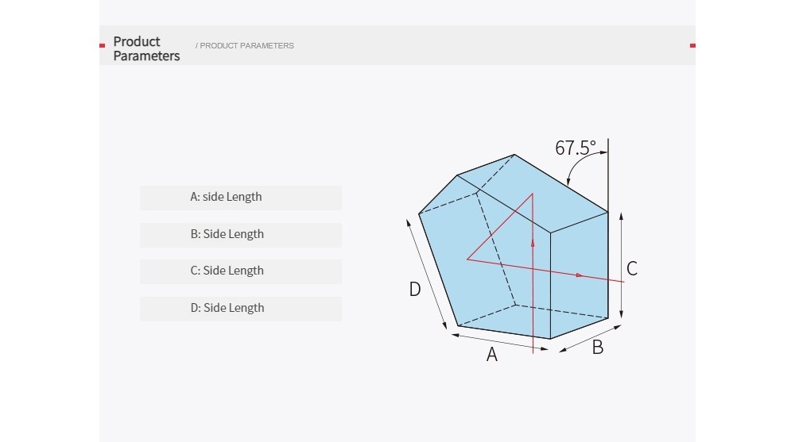Click the rightward red ray arrowhead

click(x=580, y=275)
